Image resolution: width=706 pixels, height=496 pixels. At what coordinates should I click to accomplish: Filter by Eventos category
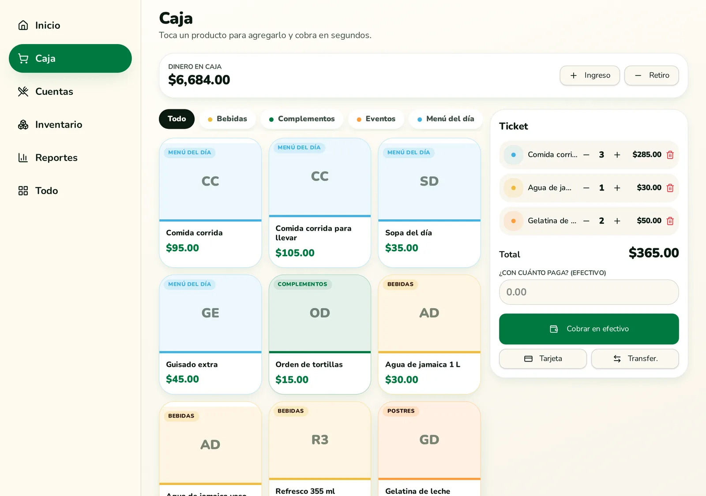coord(376,119)
